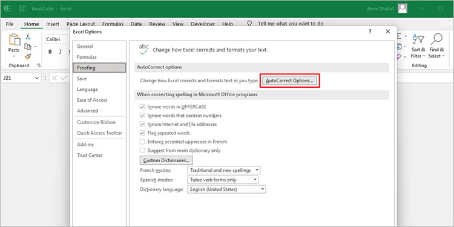The height and width of the screenshot is (227, 454).
Task: Click the Excel Options help question mark
Action: (x=370, y=31)
